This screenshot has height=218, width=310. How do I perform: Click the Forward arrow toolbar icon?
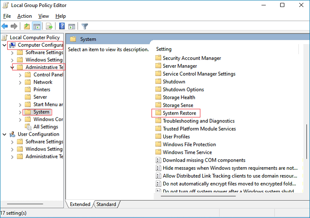click(x=14, y=26)
